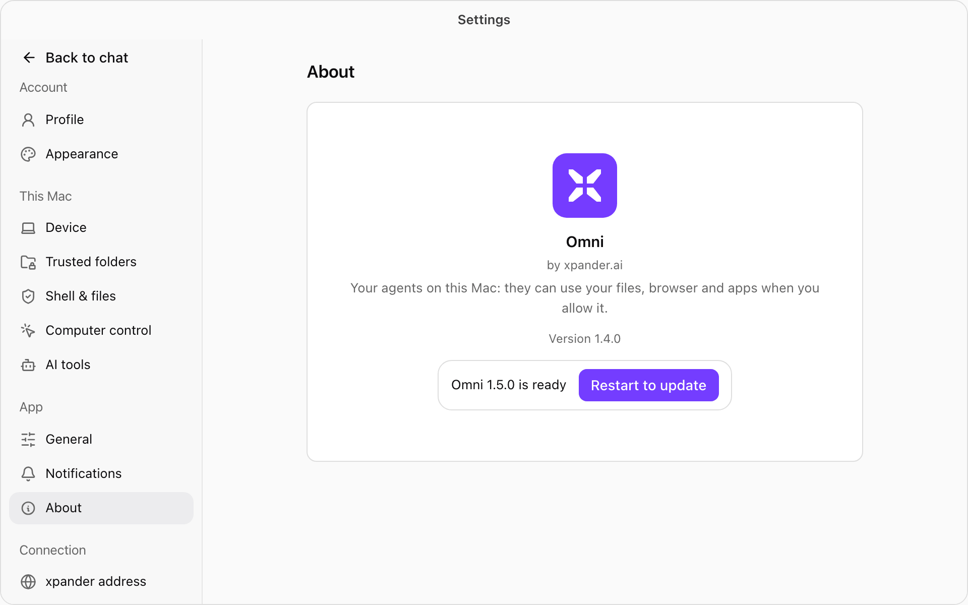Click the About info circle icon
Screen dimensions: 968x605
click(x=28, y=508)
